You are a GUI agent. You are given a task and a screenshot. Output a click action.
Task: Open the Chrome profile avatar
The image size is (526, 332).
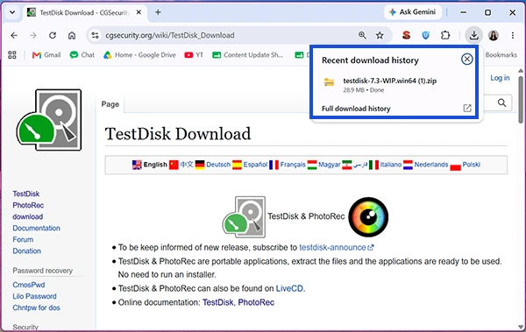click(x=493, y=35)
